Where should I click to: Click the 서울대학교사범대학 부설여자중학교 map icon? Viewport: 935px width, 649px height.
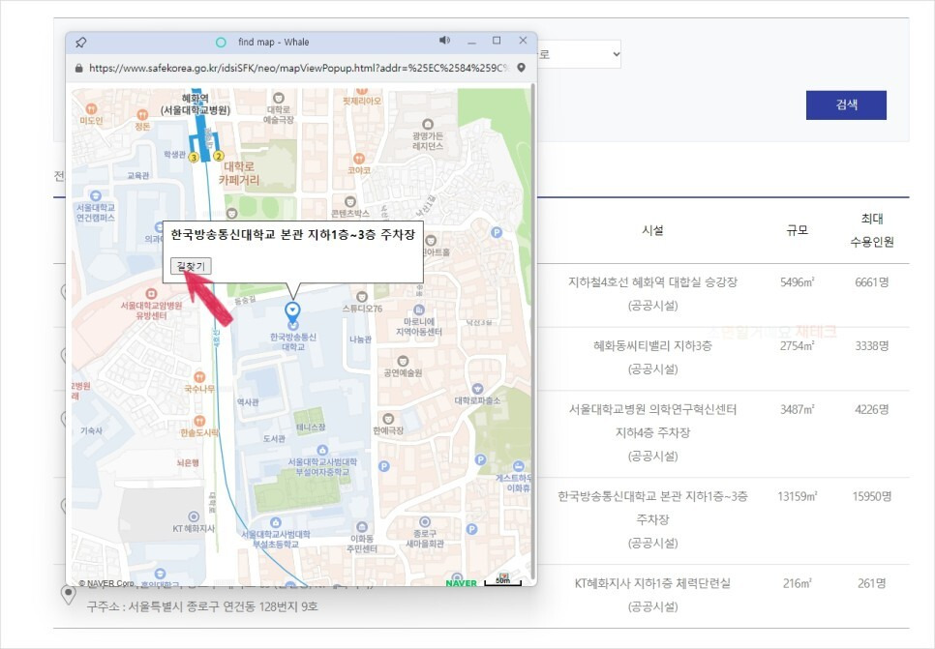[322, 450]
